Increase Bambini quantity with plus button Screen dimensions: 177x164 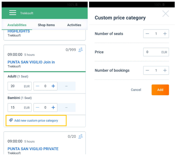pos(53,108)
